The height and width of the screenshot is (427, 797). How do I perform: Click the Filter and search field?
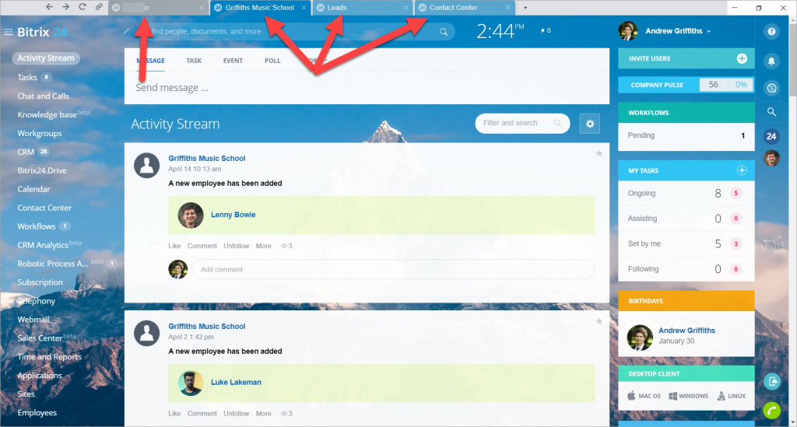click(x=522, y=124)
